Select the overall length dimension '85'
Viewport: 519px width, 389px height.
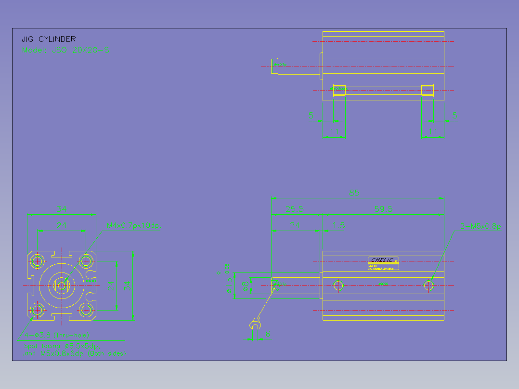point(354,193)
